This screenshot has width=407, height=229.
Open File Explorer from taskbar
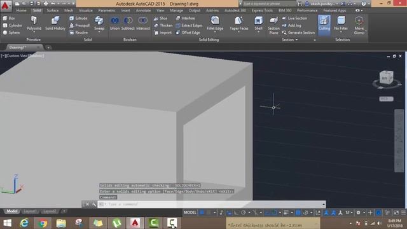click(x=61, y=223)
